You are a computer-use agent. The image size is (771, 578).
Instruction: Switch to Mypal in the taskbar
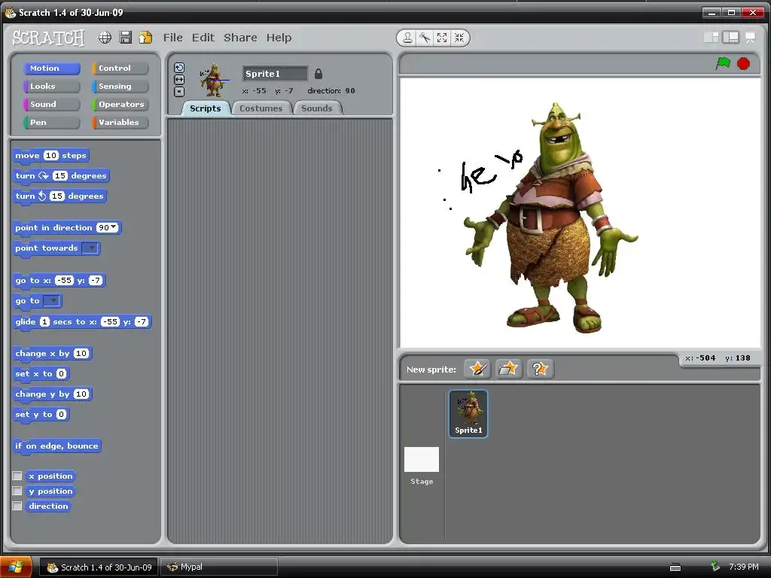coord(219,567)
